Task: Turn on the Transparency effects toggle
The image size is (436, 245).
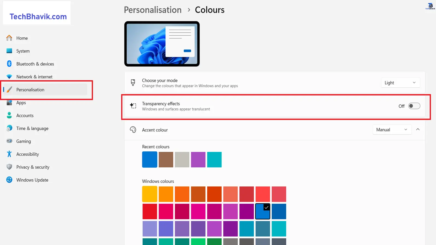Action: click(414, 106)
